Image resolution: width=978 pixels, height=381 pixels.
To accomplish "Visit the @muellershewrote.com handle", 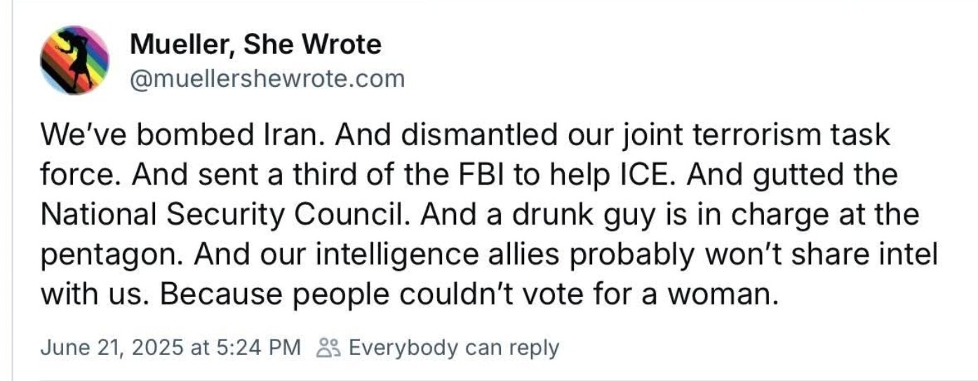I will [x=268, y=79].
